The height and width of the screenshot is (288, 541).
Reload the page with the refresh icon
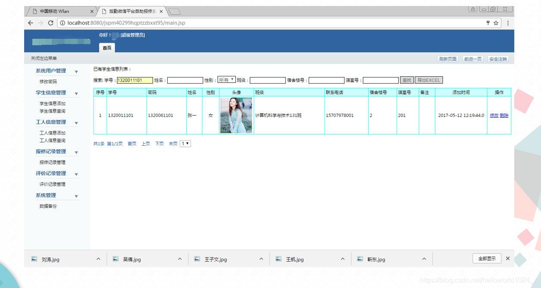(51, 23)
